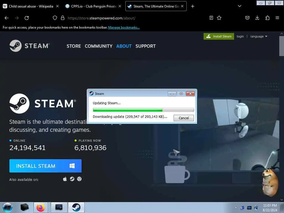Click the green Install Steam header button

219,36
